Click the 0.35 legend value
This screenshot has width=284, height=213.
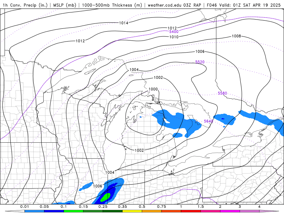tap(122, 207)
